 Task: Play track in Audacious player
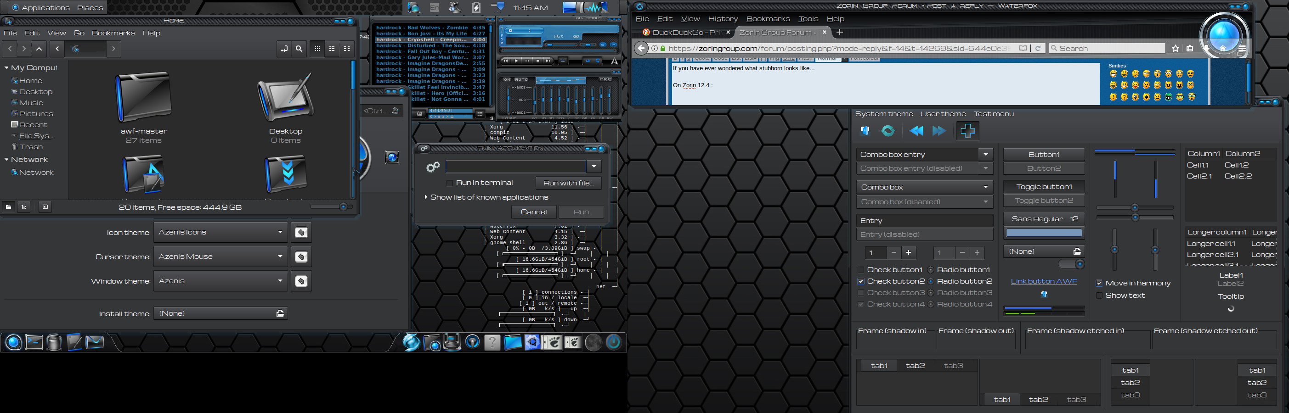click(x=516, y=61)
